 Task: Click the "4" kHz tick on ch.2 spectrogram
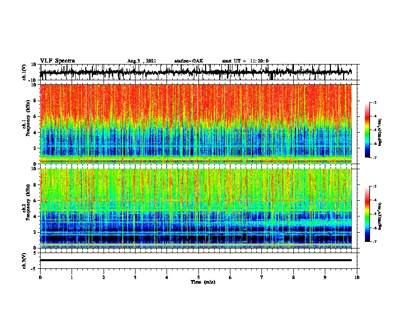point(35,216)
